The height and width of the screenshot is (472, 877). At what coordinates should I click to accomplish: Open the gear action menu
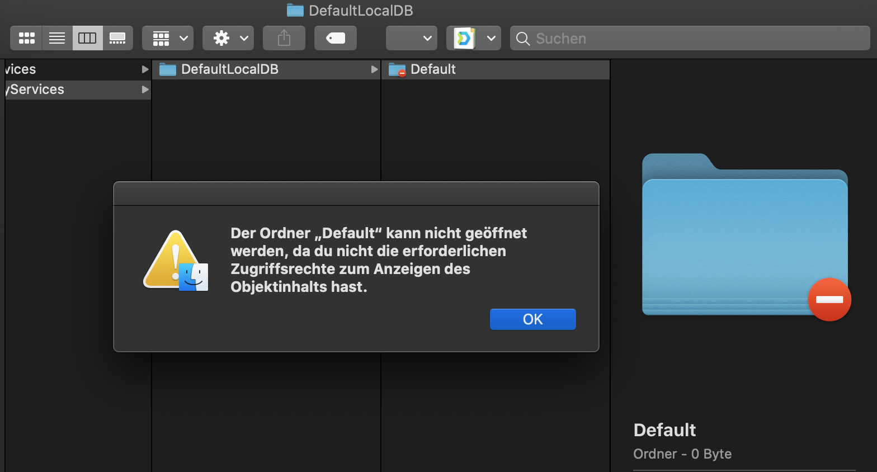click(x=228, y=38)
